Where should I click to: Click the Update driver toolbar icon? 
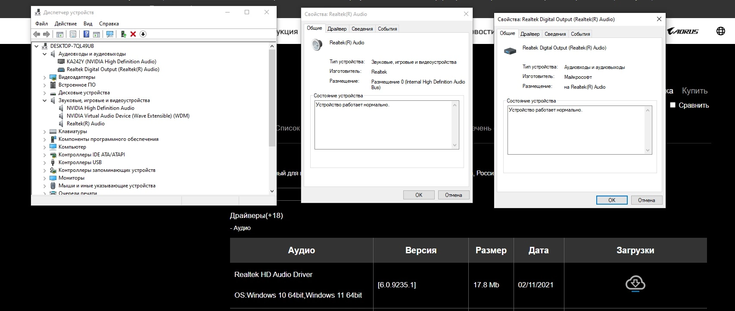click(x=123, y=34)
